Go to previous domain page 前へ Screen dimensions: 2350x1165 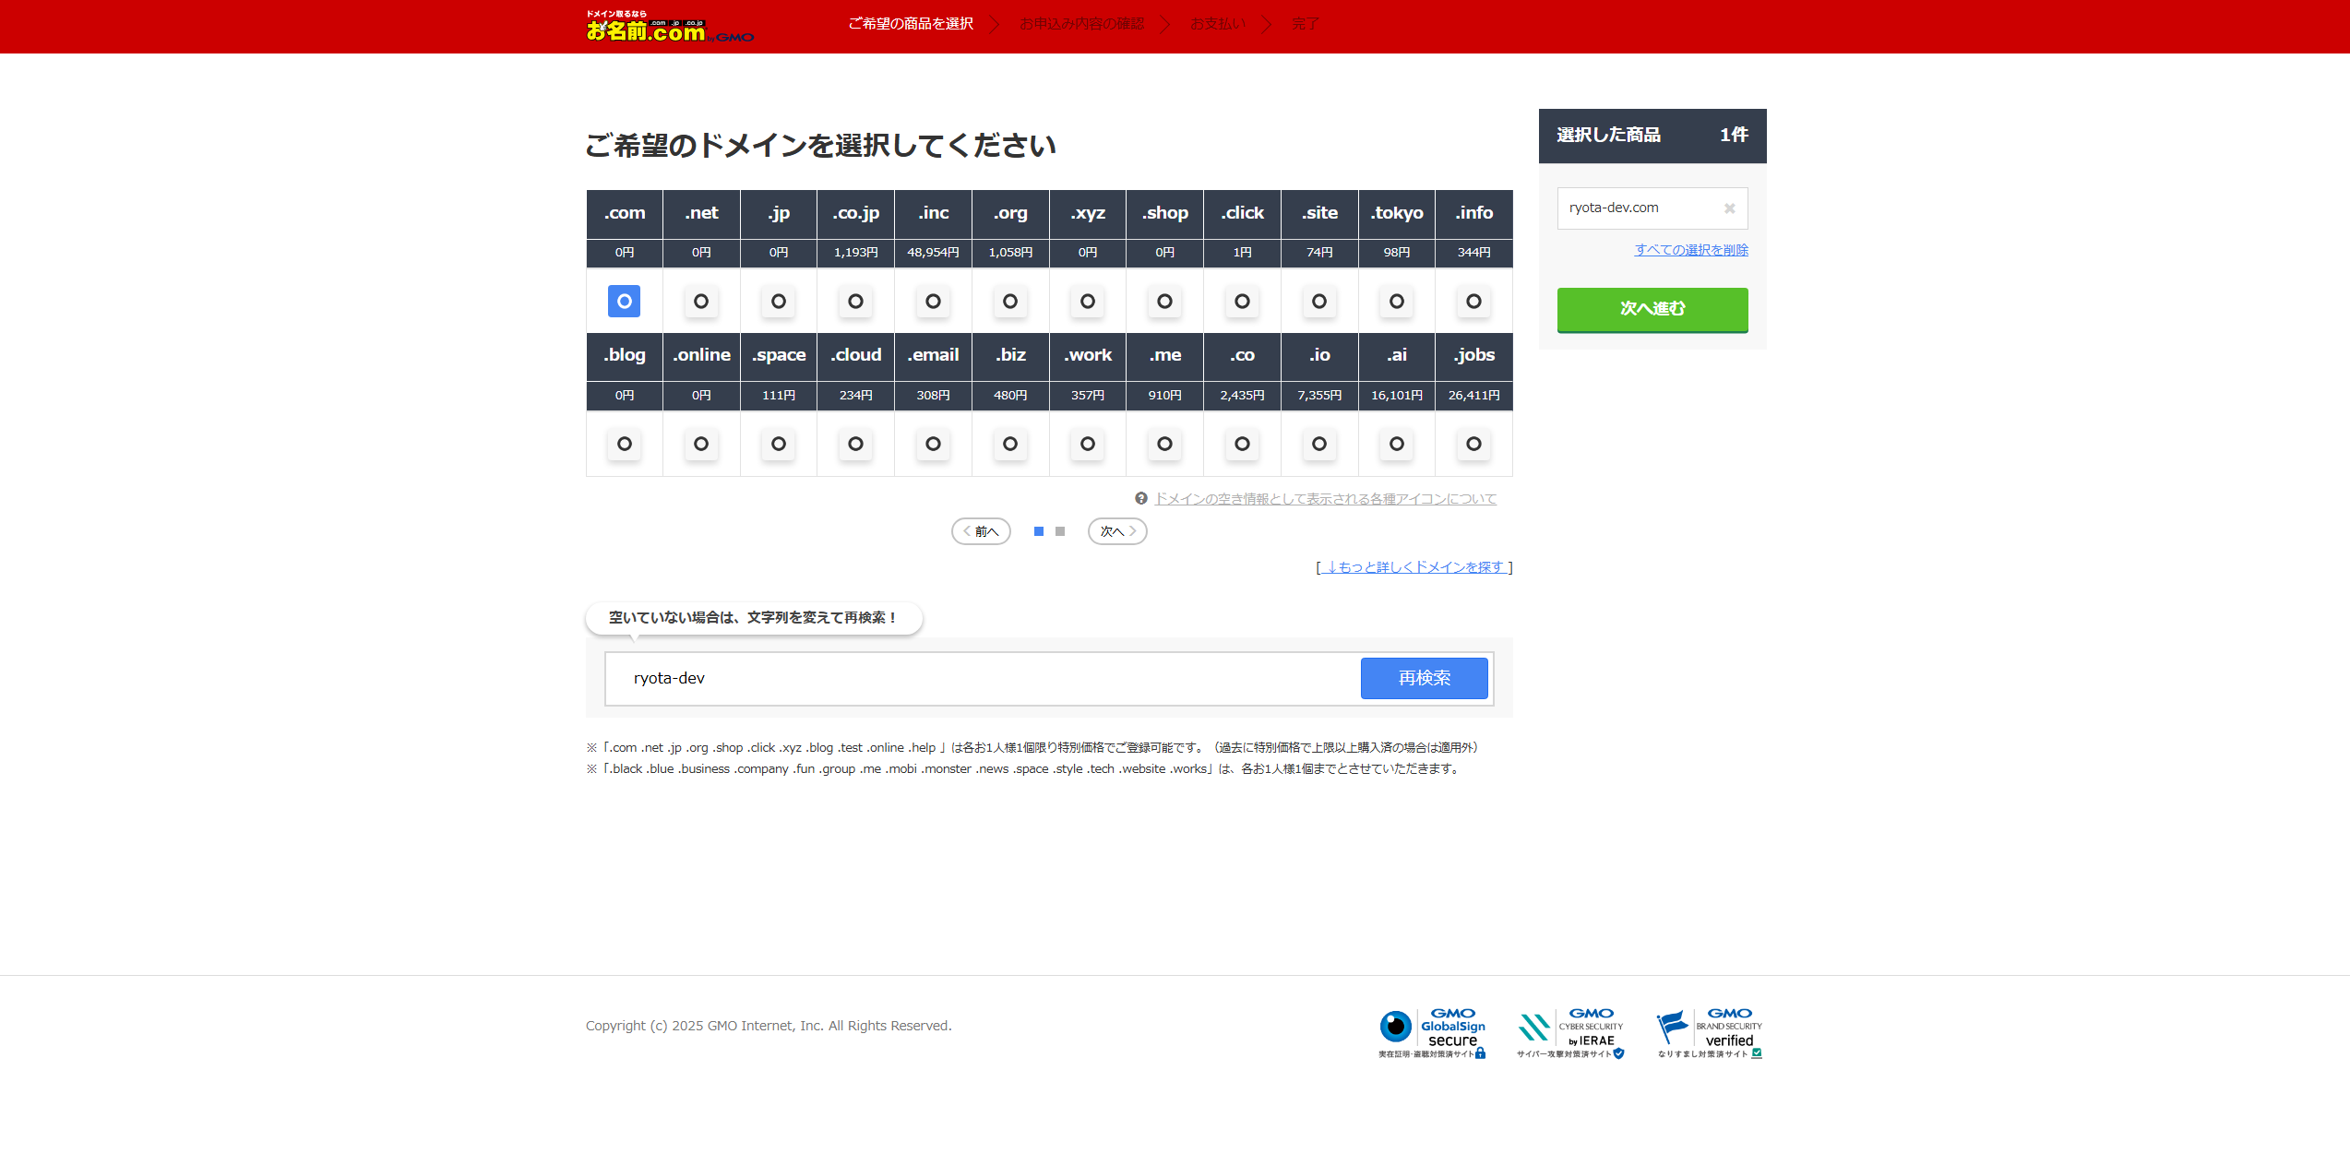(x=981, y=531)
